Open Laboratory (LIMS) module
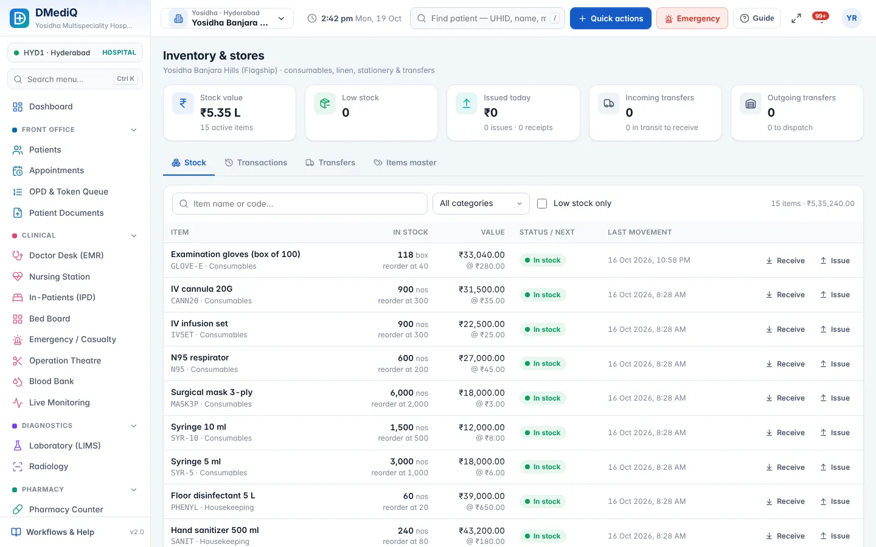 (75, 446)
